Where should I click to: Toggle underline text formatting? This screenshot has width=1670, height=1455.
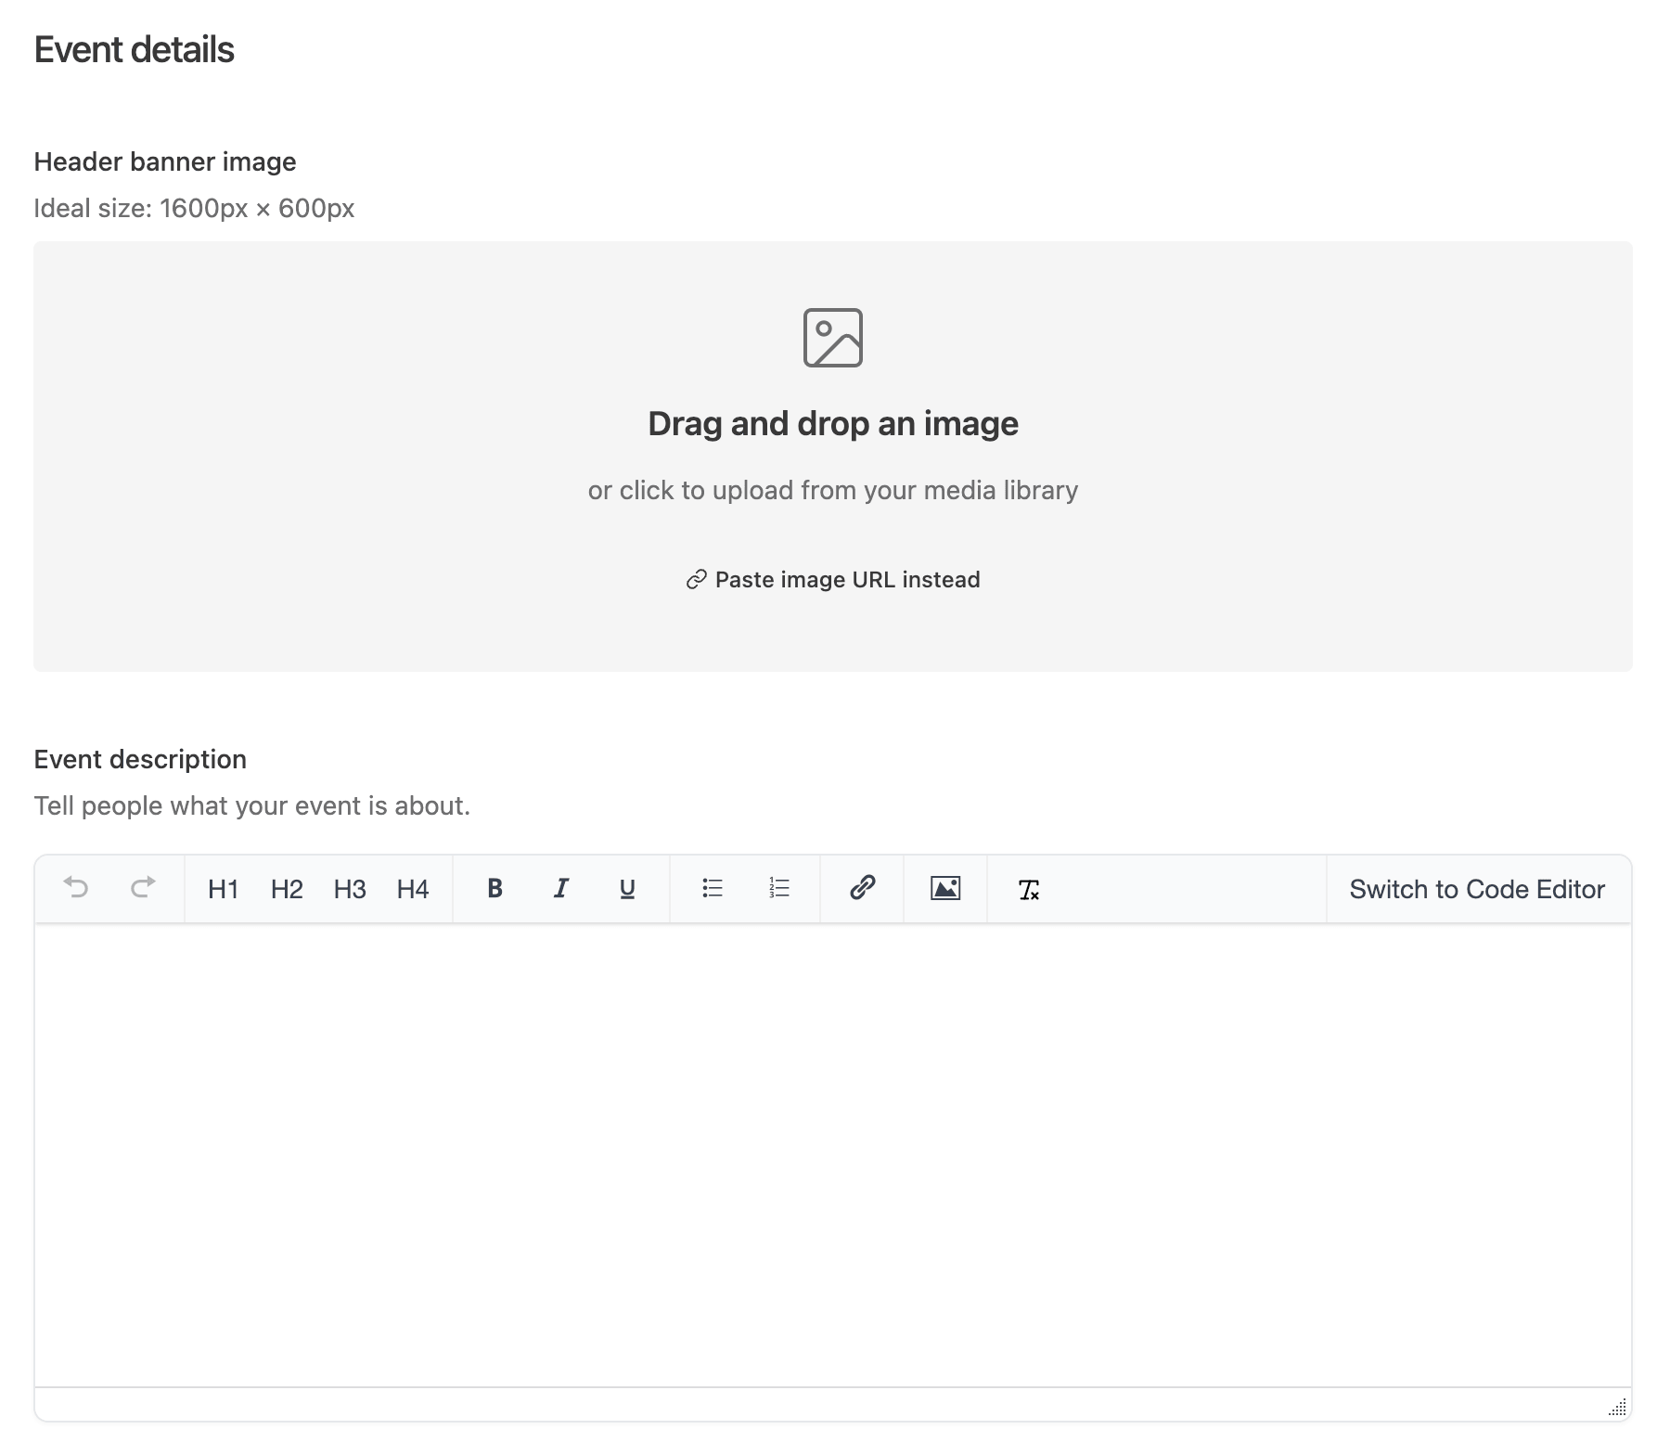(x=627, y=889)
